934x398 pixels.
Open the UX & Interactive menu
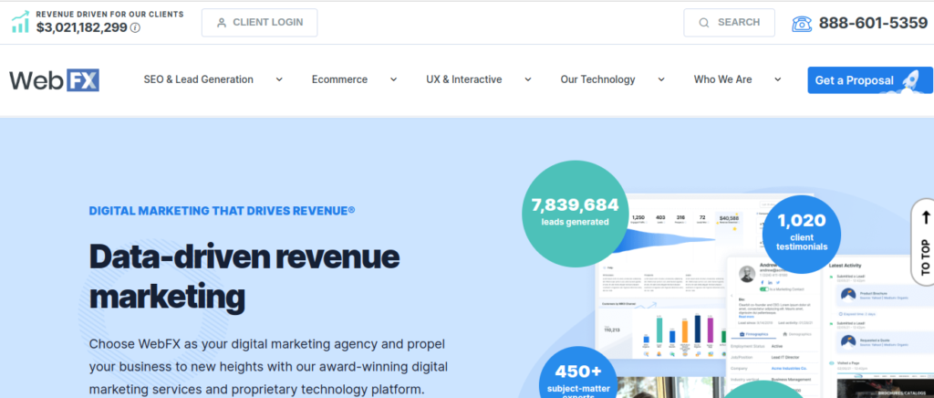[464, 79]
